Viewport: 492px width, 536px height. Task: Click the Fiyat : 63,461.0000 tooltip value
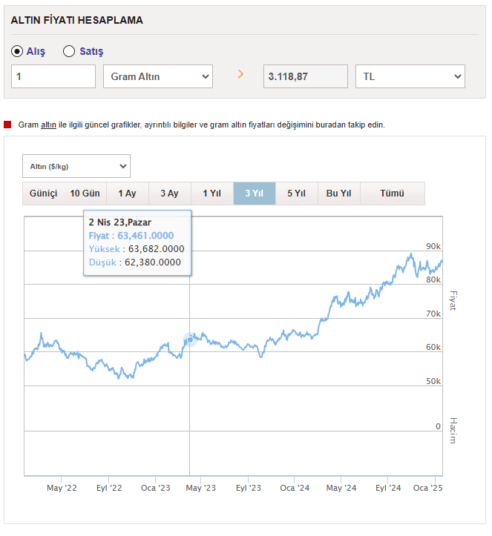[131, 236]
